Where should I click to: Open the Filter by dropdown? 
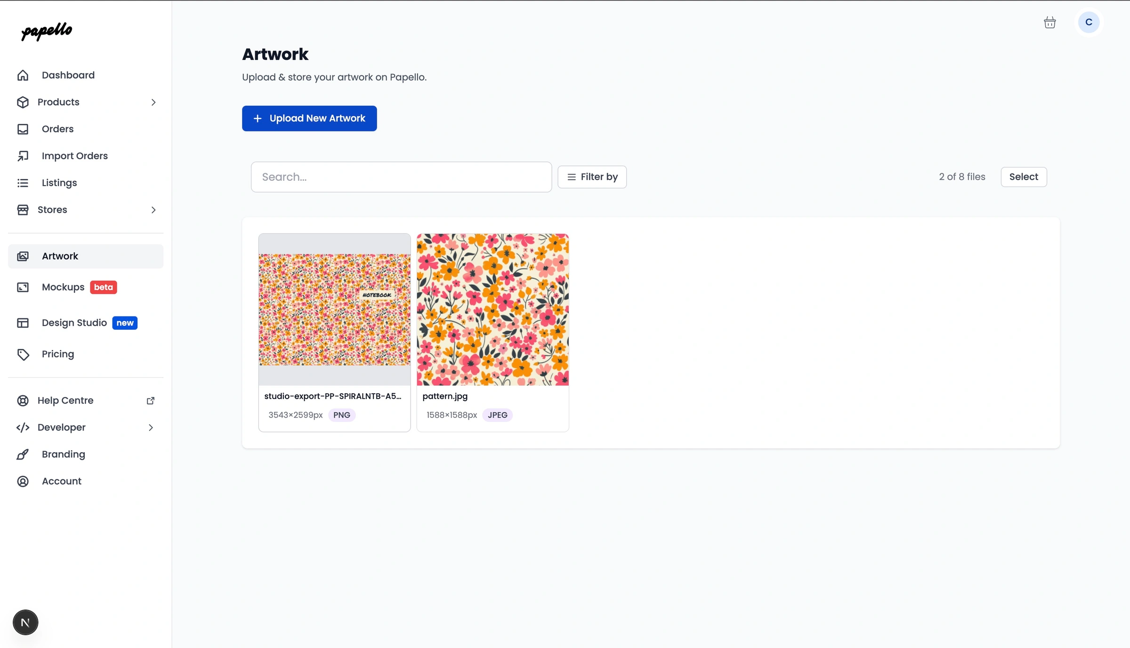pyautogui.click(x=592, y=177)
